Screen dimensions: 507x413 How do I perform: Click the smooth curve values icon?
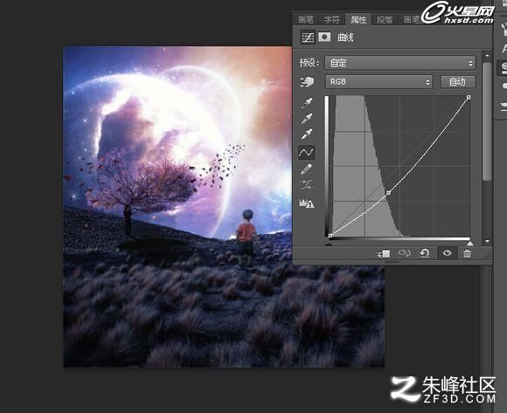tap(306, 185)
